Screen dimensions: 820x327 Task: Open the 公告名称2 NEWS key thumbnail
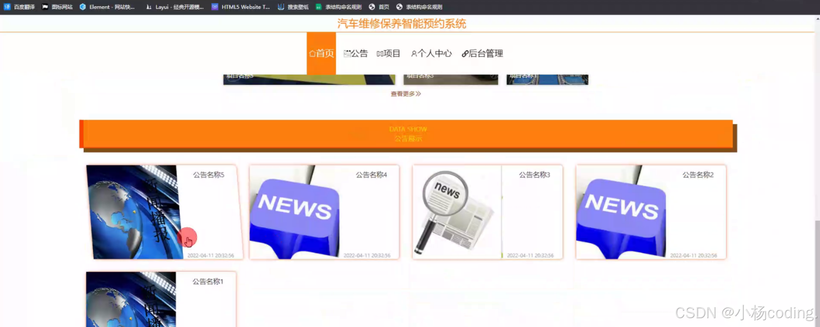[621, 212]
